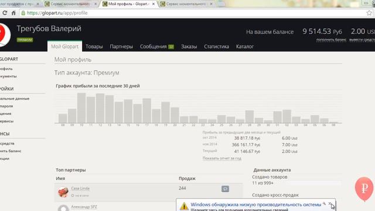Open the Сообщения menu item
This screenshot has height=211, width=375.
154,46
